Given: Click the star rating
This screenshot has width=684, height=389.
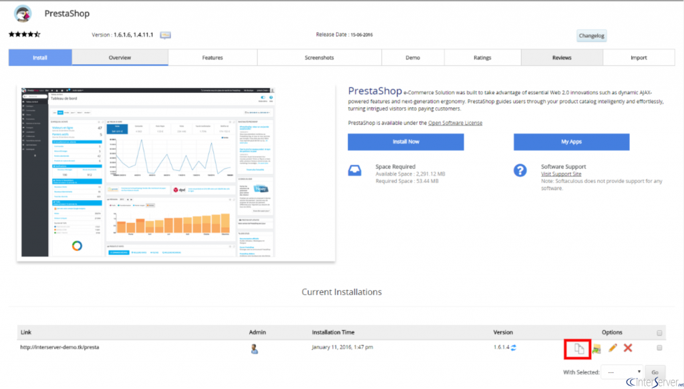Looking at the screenshot, I should [x=25, y=35].
